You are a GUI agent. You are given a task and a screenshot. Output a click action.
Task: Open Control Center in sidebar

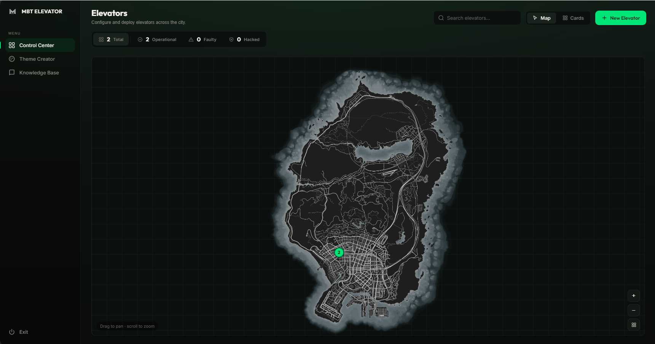click(40, 45)
